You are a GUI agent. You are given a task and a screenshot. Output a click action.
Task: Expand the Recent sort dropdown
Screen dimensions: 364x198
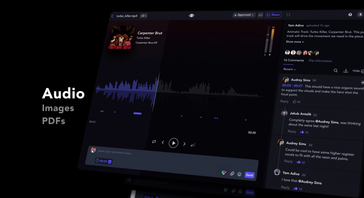pos(289,69)
